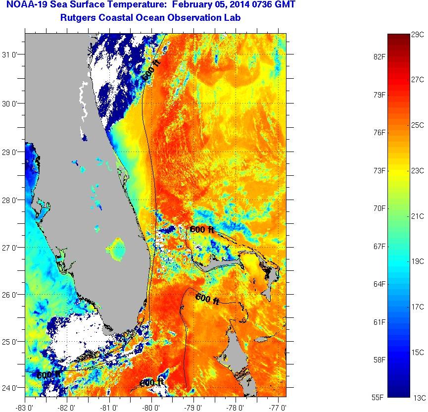Select the 27 0' latitude axis label

11,248
